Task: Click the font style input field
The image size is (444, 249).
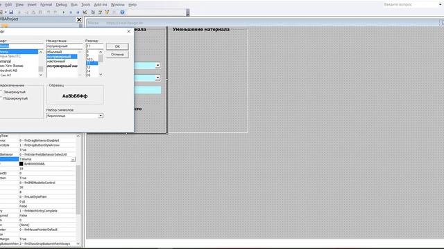Action: click(65, 46)
